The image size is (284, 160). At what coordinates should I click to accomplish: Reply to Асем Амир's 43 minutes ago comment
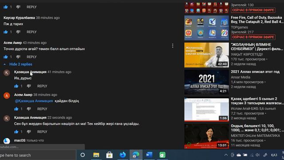[x=32, y=57]
